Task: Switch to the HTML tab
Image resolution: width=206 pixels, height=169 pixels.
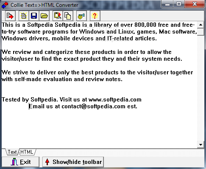Action: (x=27, y=152)
